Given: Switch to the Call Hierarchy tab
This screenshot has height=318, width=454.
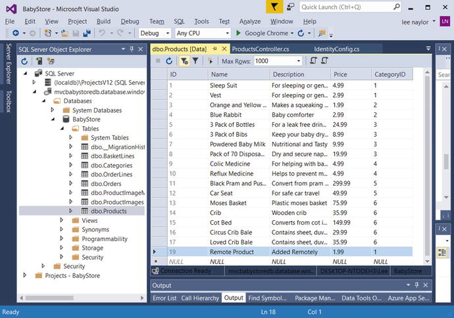Looking at the screenshot, I should [200, 298].
